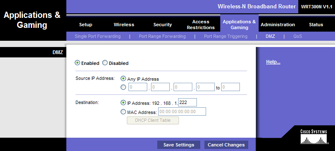Viewport: 335px width, 151px height.
Task: Open the Administration tab
Action: pos(278,25)
